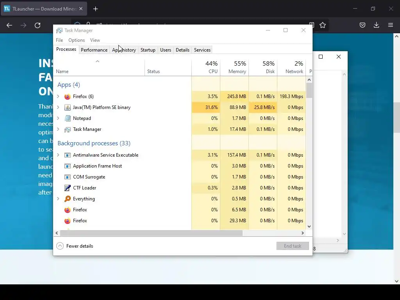Image resolution: width=400 pixels, height=300 pixels.
Task: Sort processes by Network column
Action: tap(291, 68)
